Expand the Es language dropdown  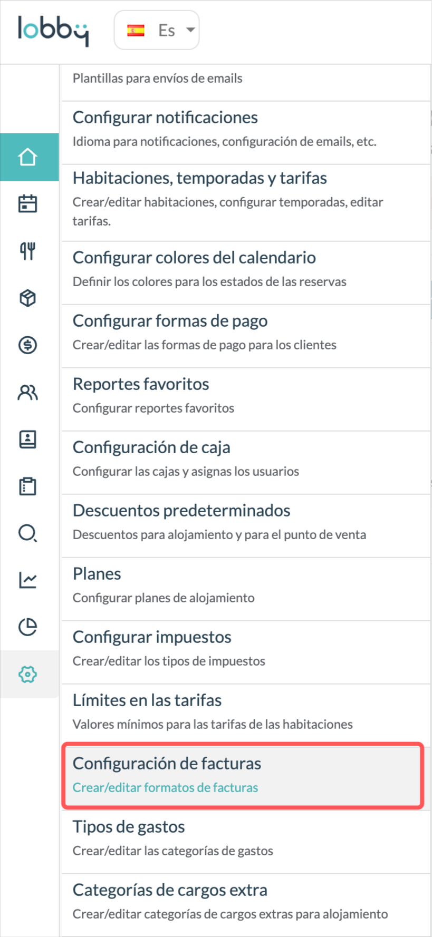click(157, 30)
